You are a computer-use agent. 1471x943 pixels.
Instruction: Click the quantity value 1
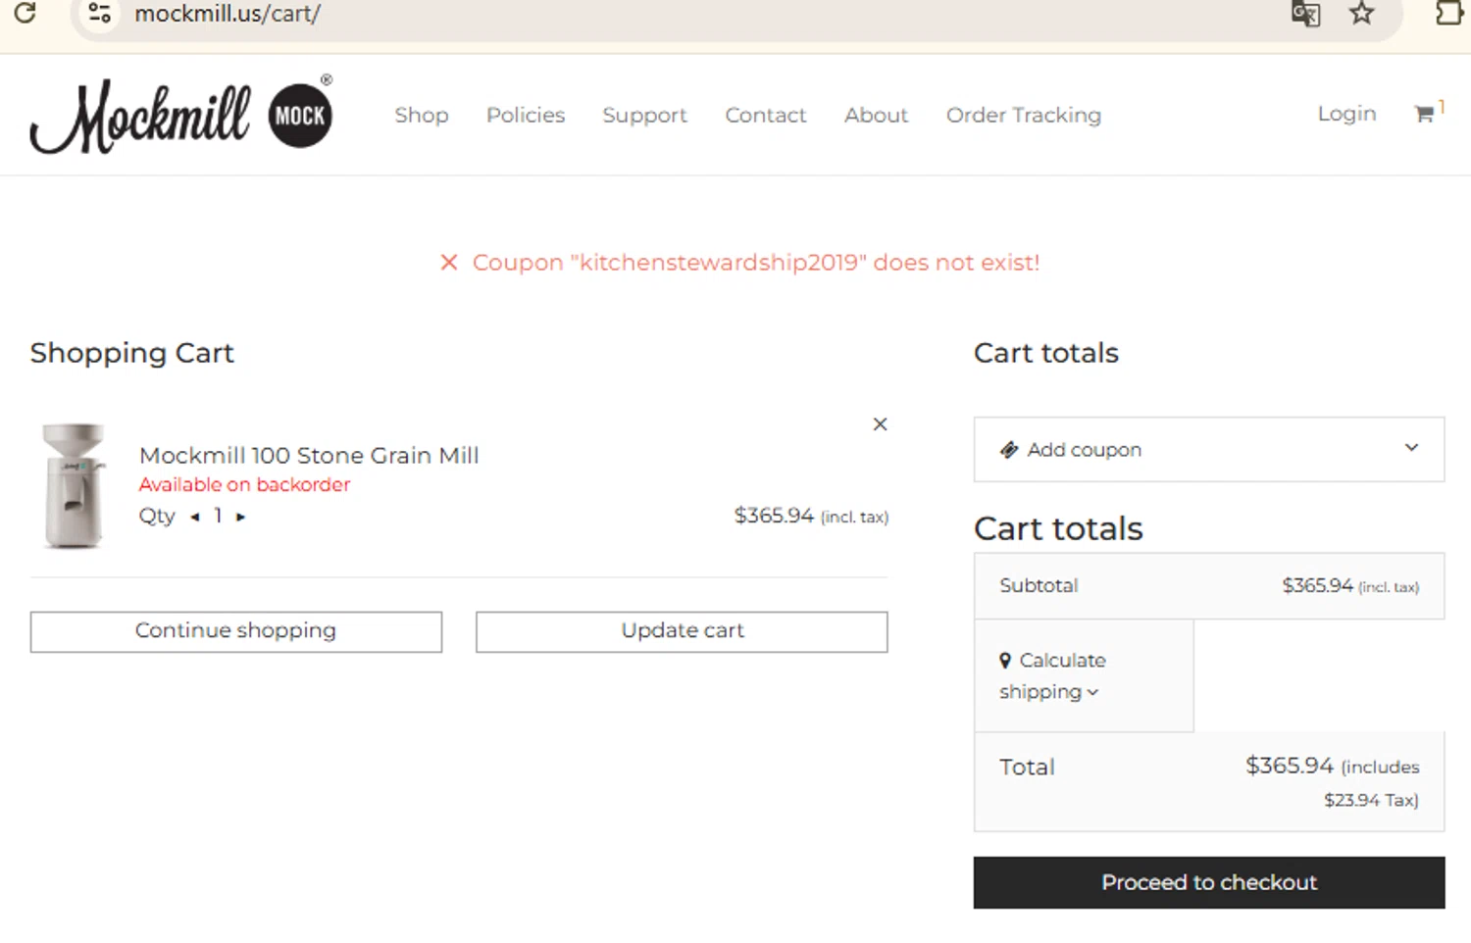[x=218, y=516]
